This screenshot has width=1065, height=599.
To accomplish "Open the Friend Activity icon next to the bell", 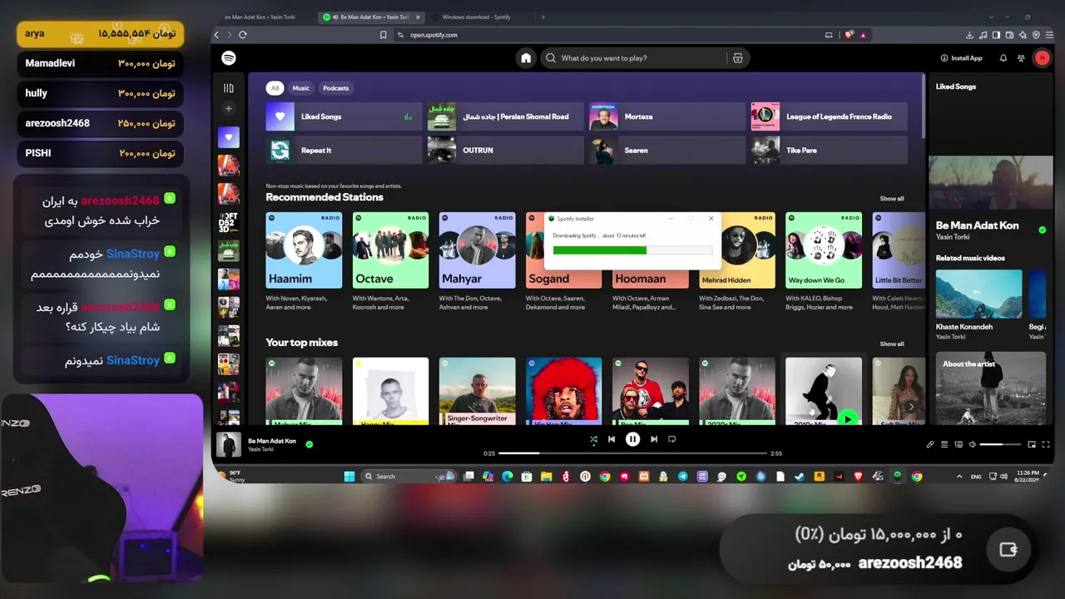I will (x=1021, y=58).
